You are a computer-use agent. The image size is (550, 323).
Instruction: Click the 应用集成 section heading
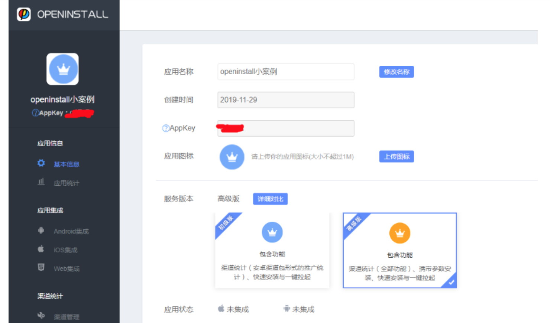pos(50,210)
